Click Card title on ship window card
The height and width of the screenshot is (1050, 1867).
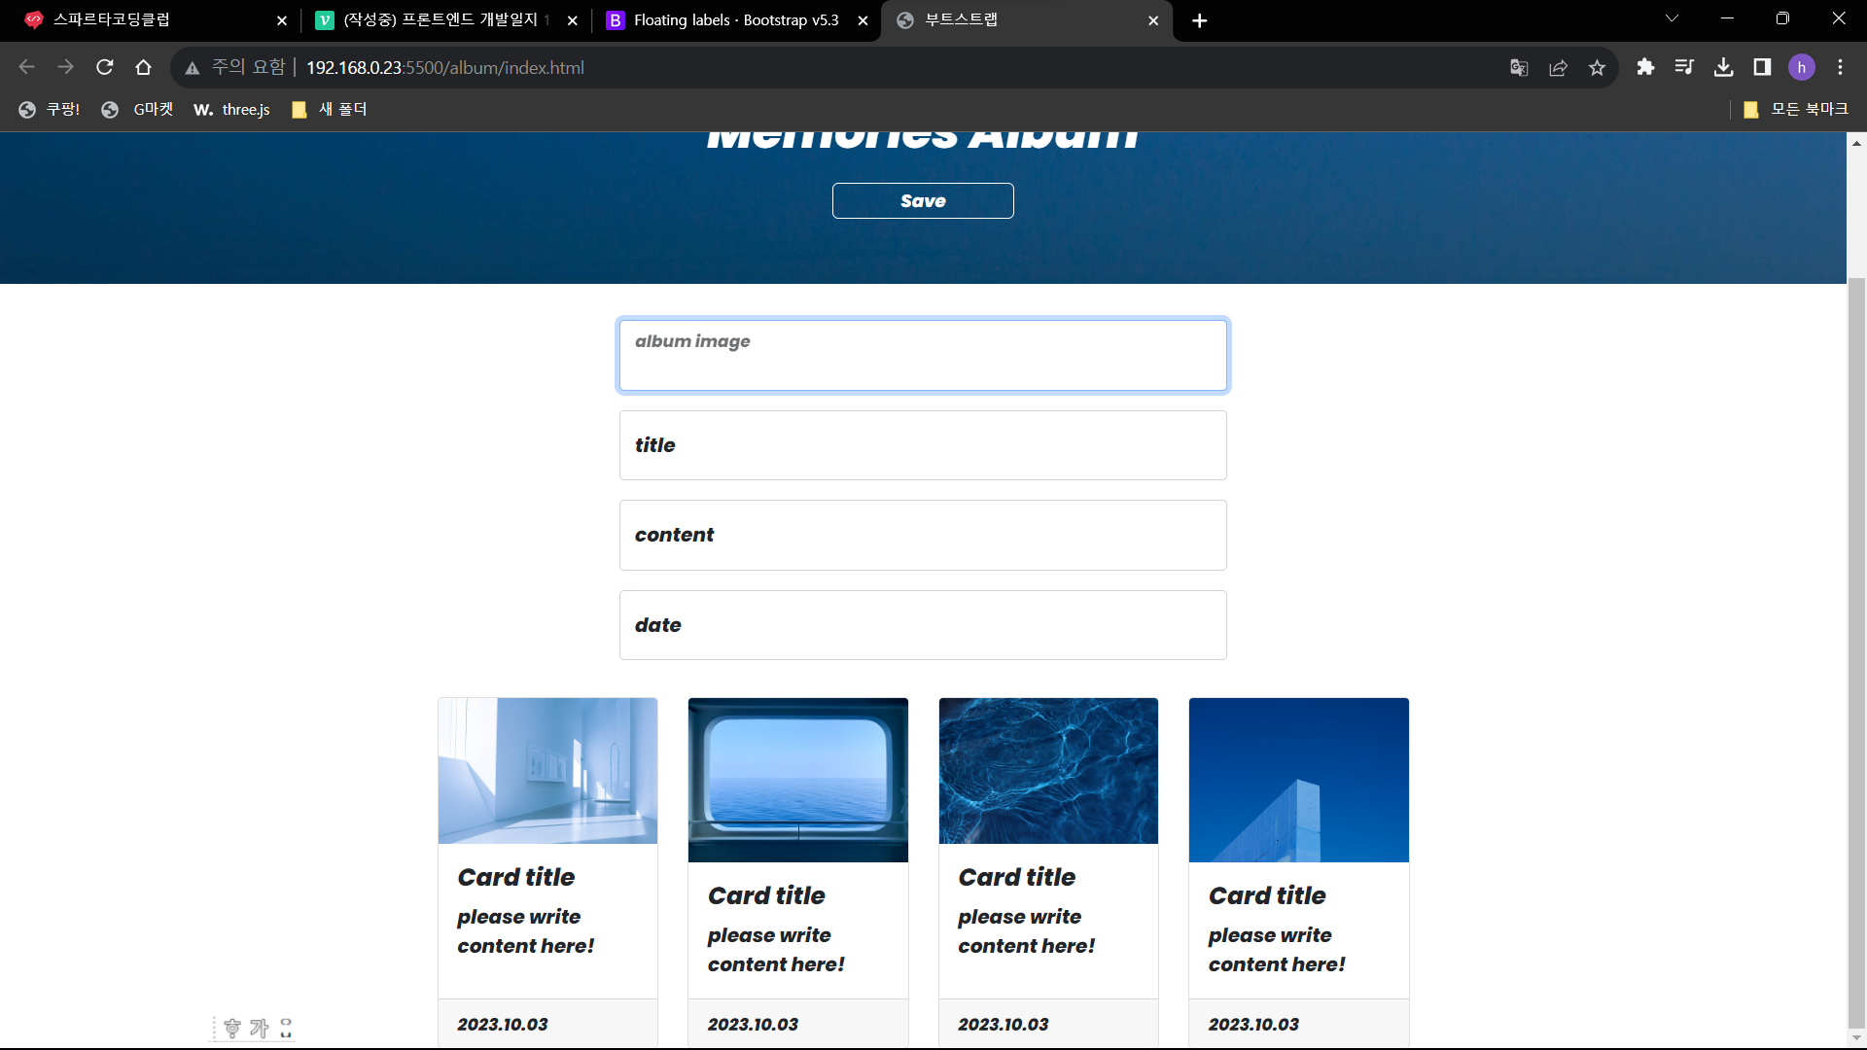tap(766, 895)
